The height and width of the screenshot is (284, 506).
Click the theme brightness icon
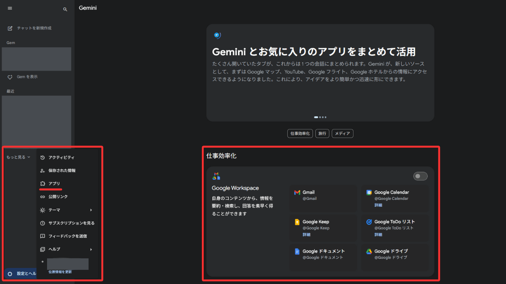[43, 210]
